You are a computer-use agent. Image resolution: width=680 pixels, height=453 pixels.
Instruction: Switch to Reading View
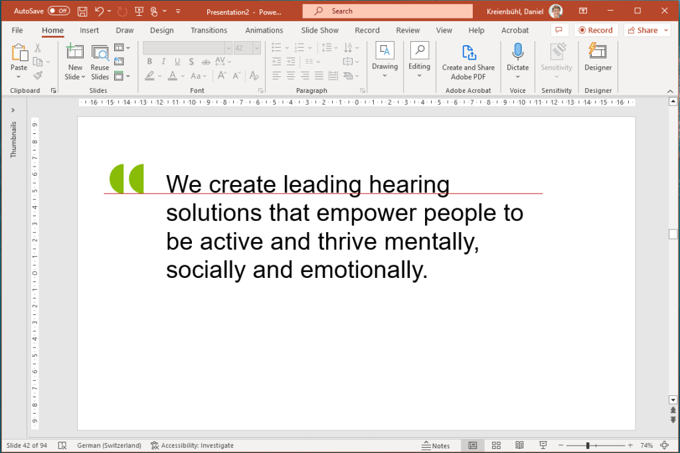point(519,445)
